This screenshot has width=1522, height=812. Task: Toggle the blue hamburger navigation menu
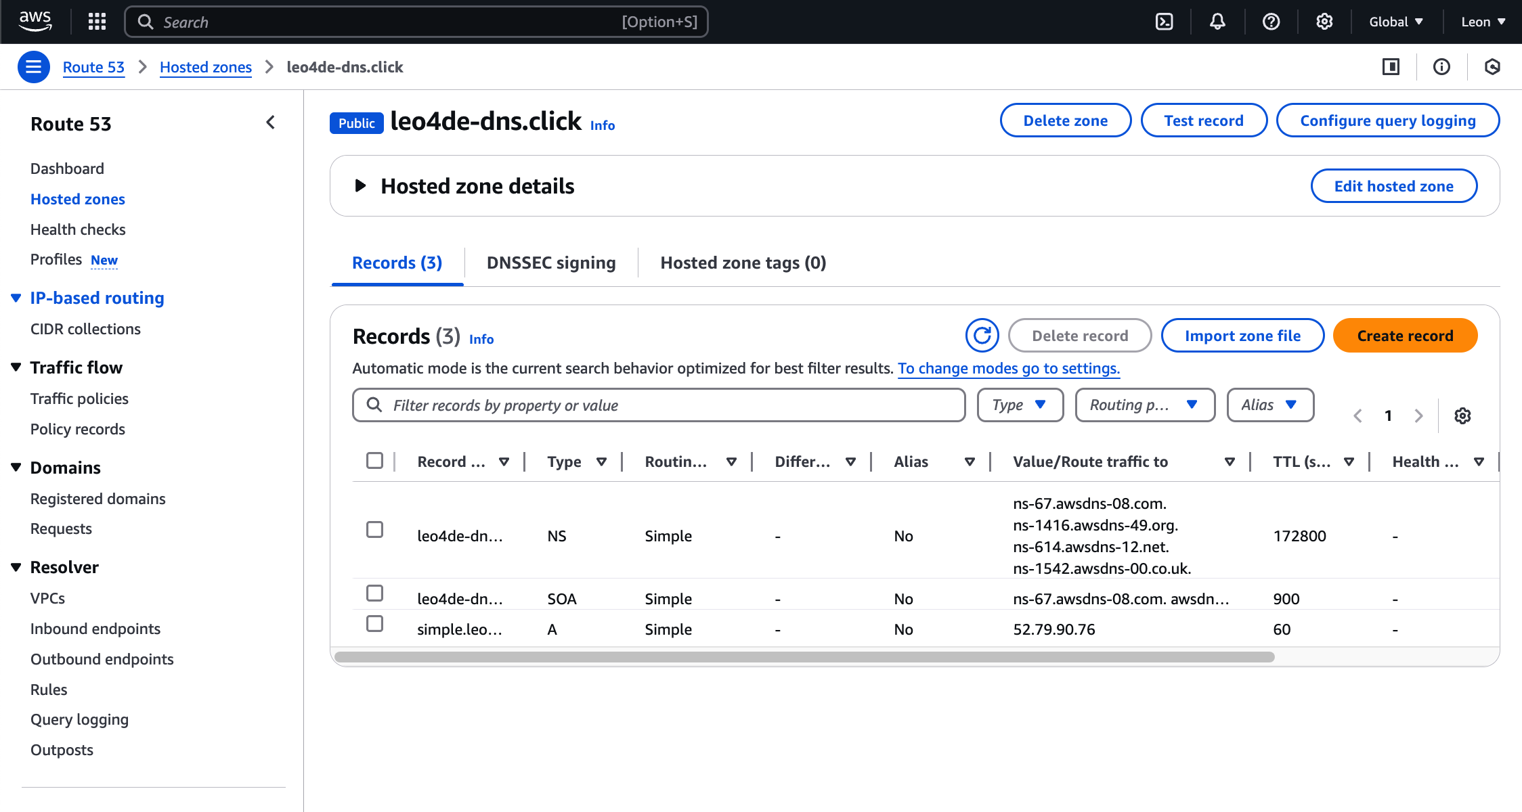tap(33, 67)
